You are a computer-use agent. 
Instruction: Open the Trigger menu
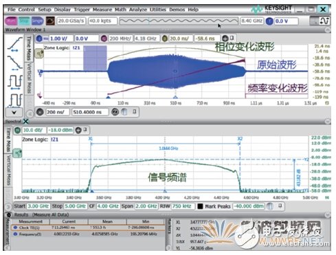point(82,10)
